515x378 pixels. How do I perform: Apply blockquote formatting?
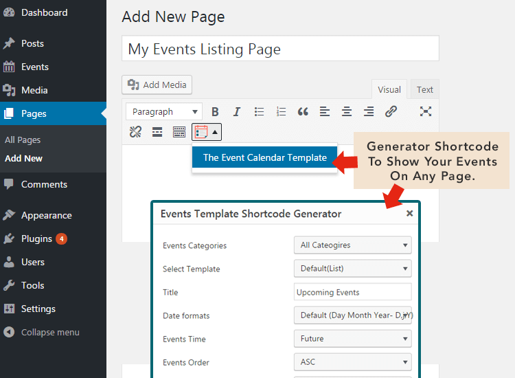tap(303, 111)
